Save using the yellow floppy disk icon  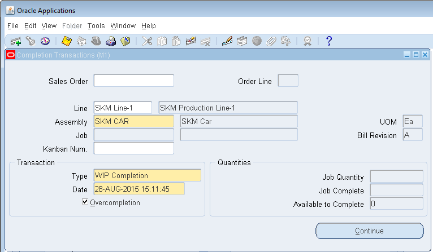(67, 41)
